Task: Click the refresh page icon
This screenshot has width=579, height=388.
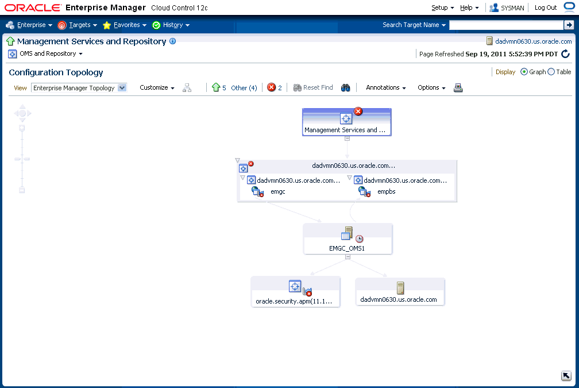Action: [x=566, y=54]
